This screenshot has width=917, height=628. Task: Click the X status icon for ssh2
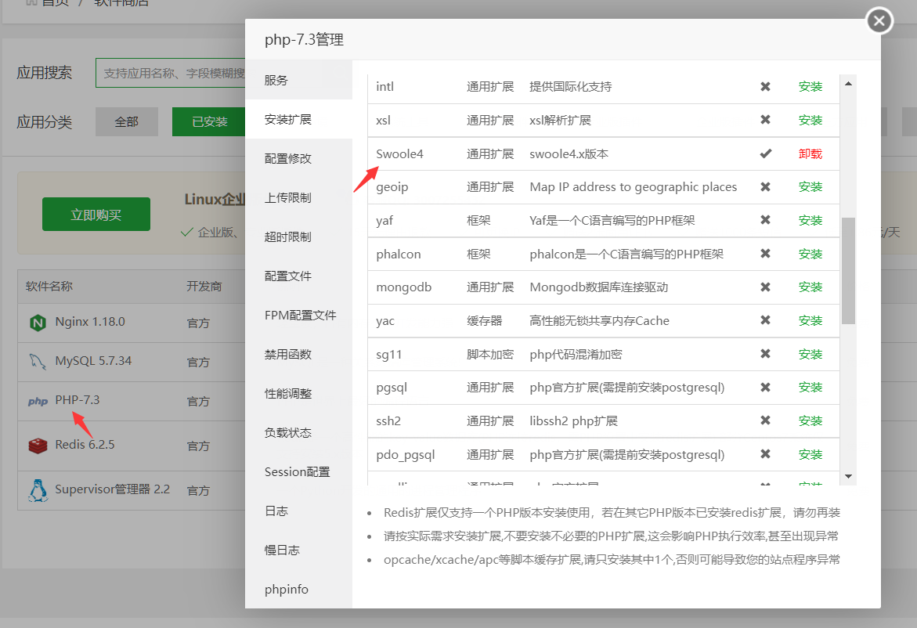point(765,420)
